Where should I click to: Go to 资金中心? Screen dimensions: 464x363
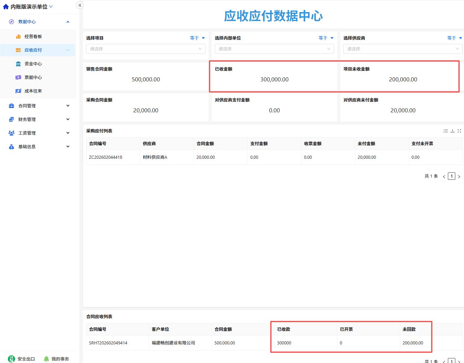(33, 64)
